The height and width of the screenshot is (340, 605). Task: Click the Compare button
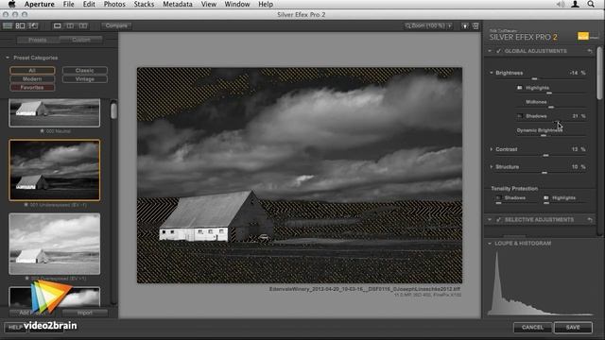pos(116,25)
